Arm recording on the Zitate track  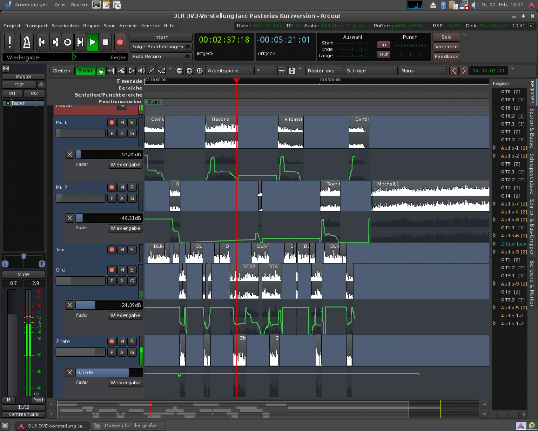tap(112, 342)
